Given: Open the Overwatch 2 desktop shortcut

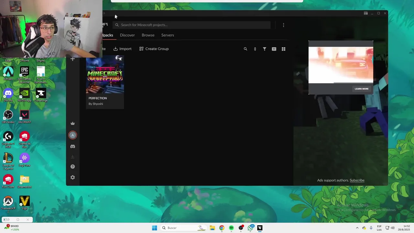Looking at the screenshot, I should point(8,205).
